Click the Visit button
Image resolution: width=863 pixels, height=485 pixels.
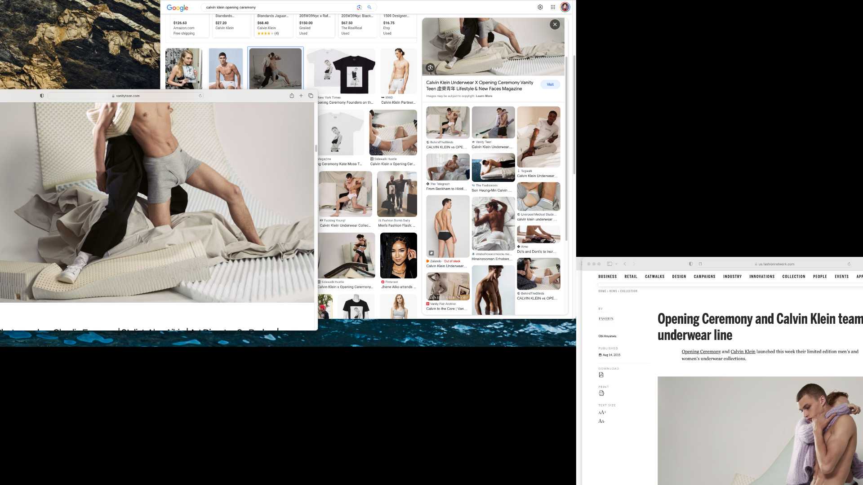550,84
